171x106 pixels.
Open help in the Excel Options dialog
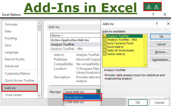[x=153, y=14]
